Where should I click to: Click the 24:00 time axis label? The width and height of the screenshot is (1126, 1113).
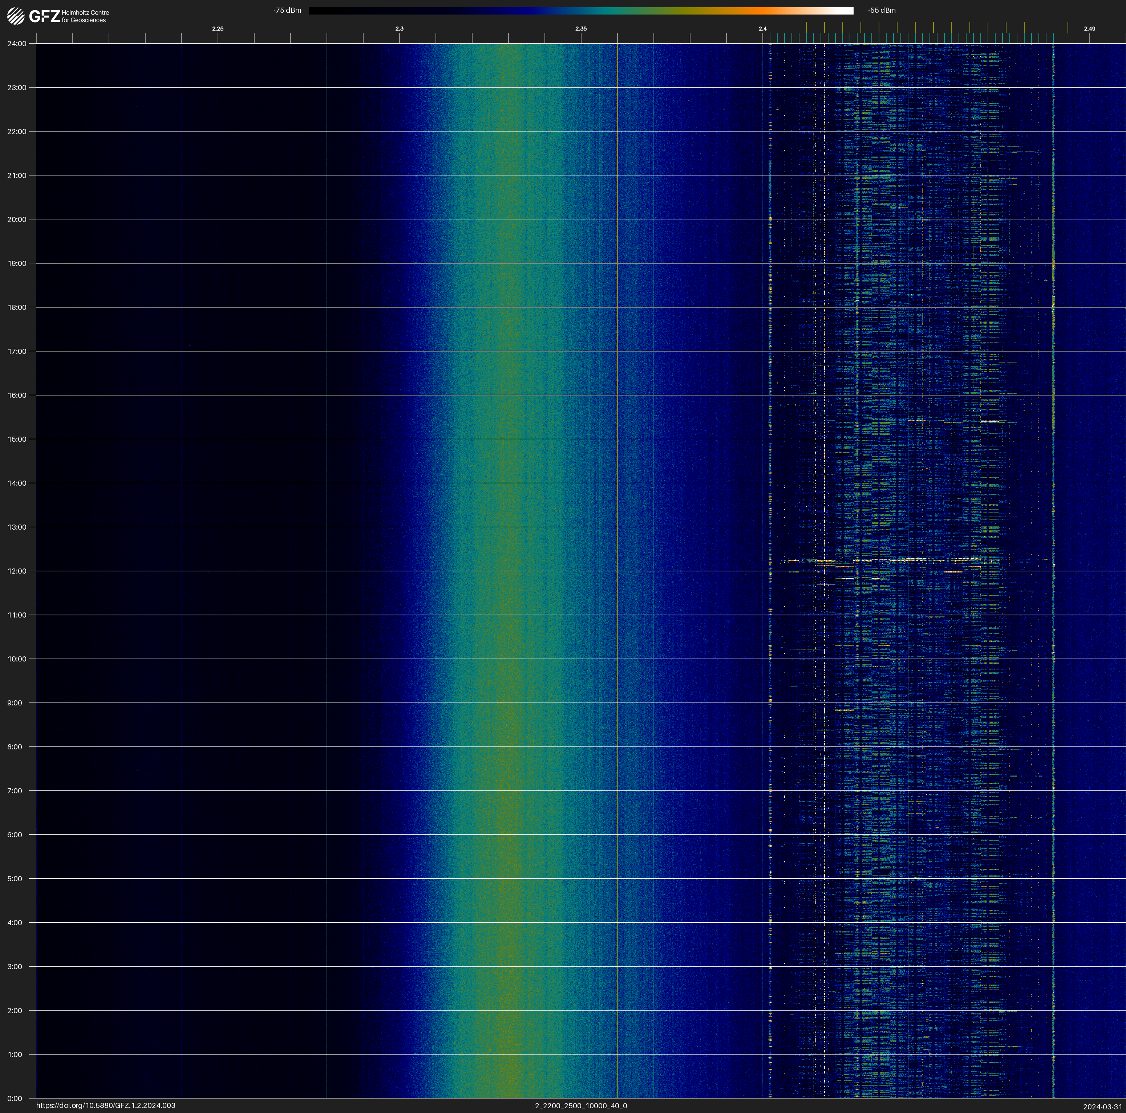point(17,44)
